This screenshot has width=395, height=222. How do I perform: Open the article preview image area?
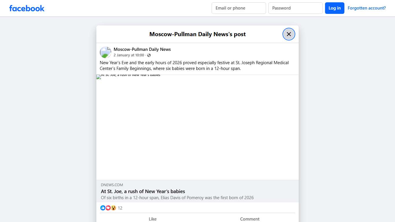pos(197,127)
